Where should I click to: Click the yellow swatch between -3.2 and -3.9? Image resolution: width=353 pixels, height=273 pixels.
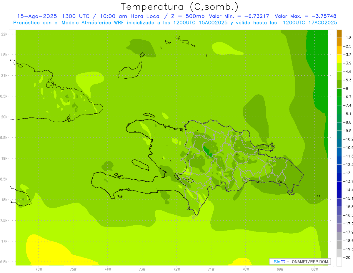tap(339, 59)
